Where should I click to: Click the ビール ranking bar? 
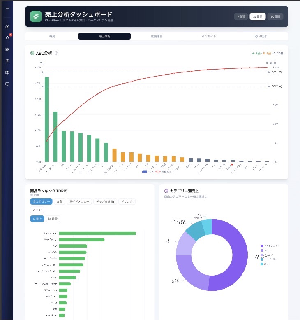(67, 278)
